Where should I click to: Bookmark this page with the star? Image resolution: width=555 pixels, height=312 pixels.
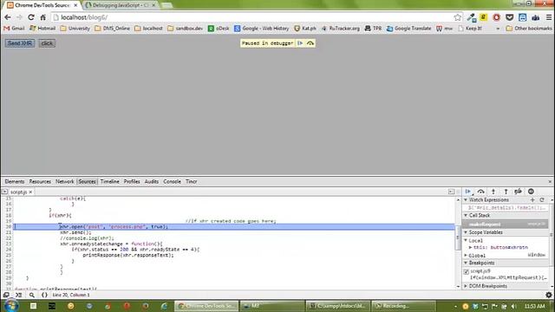coord(458,17)
